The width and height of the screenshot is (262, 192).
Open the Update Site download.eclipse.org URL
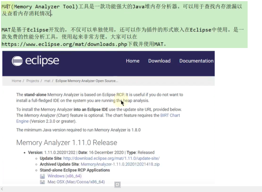tap(111, 158)
